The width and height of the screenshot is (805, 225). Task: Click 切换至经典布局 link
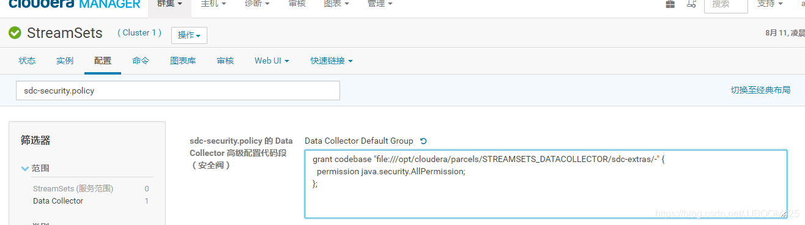click(x=760, y=90)
